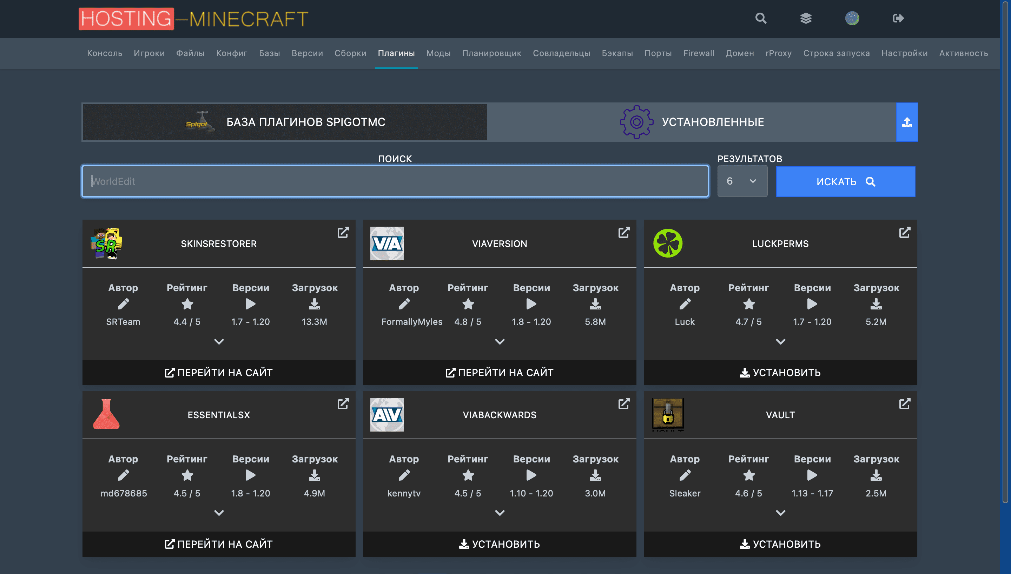Click the SkinsRestorer plugin logo
1011x574 pixels.
coord(106,243)
